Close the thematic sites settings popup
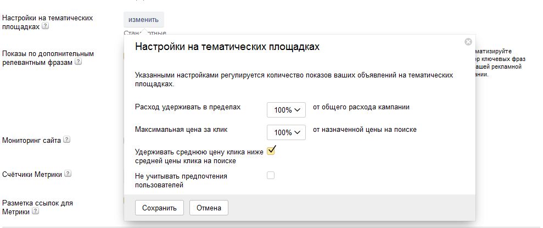This screenshot has height=228, width=543. [468, 42]
